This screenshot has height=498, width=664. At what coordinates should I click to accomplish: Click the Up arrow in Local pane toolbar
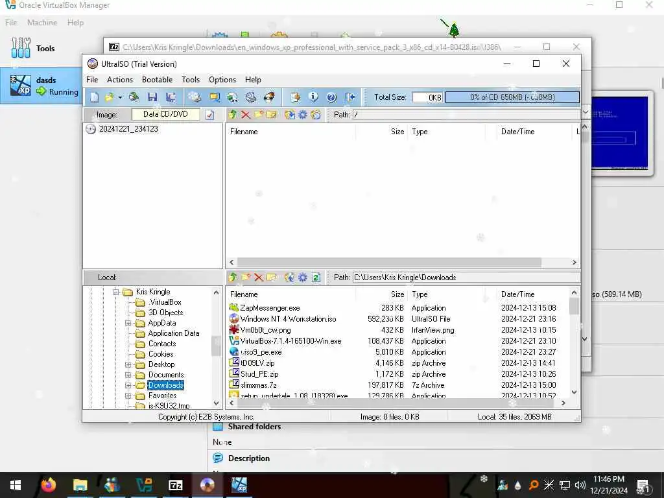[x=233, y=278]
